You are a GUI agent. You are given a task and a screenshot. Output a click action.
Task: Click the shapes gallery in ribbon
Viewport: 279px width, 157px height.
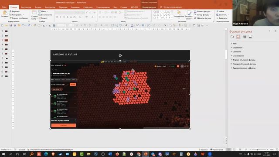(163, 15)
